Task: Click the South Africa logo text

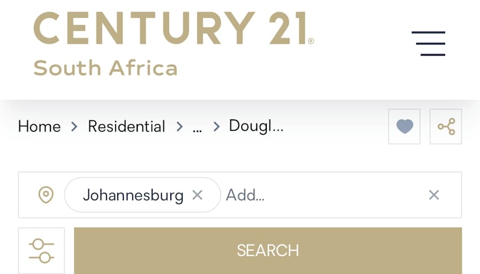Action: coord(106,68)
